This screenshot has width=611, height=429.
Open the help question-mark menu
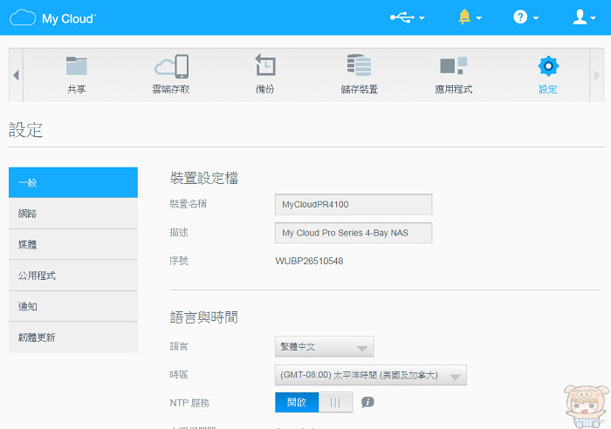pyautogui.click(x=525, y=17)
